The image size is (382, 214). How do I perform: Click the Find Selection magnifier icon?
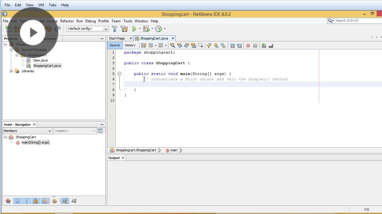172,45
